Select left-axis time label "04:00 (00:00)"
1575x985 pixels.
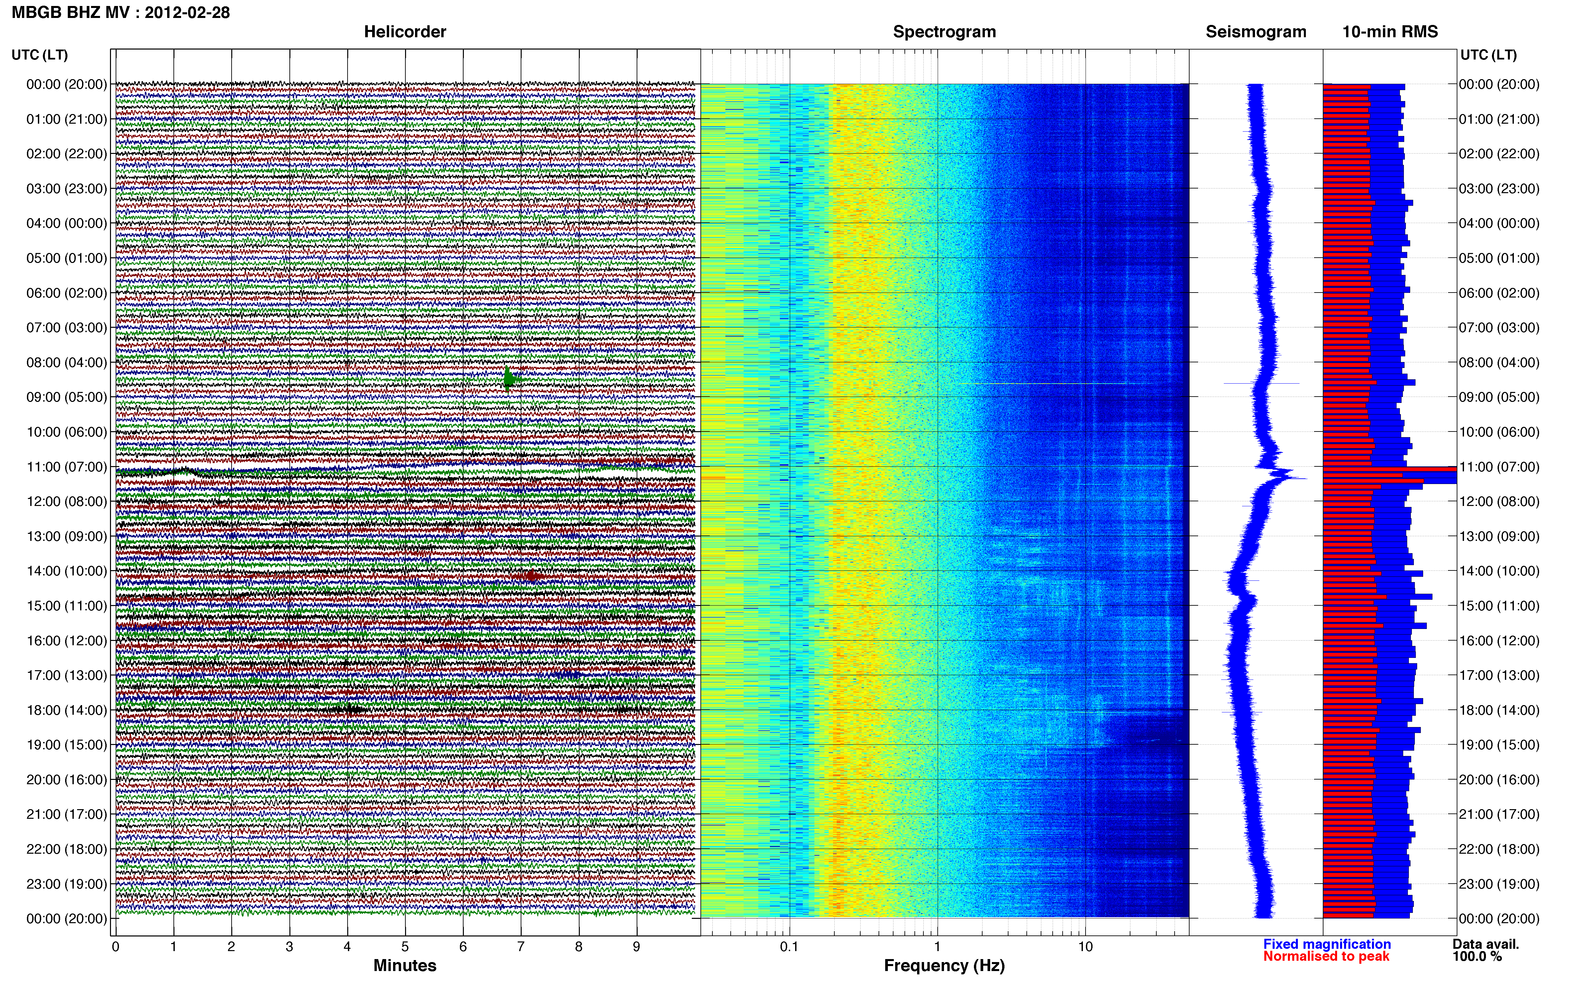coord(66,223)
